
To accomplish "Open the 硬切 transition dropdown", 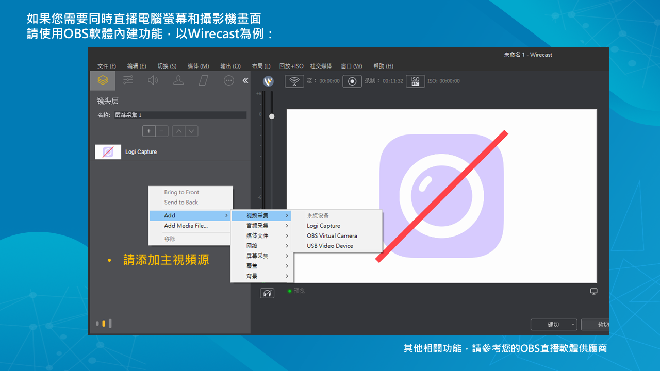I will 554,325.
